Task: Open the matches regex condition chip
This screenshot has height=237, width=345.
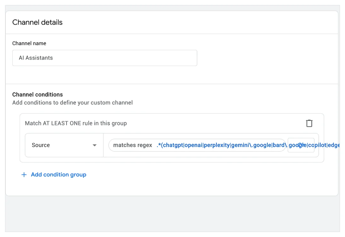Action: click(x=197, y=145)
